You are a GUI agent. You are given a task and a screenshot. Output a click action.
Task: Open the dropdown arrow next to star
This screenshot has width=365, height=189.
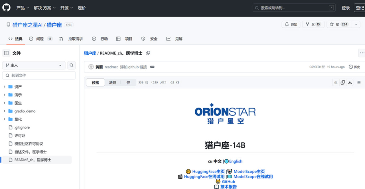(356, 25)
